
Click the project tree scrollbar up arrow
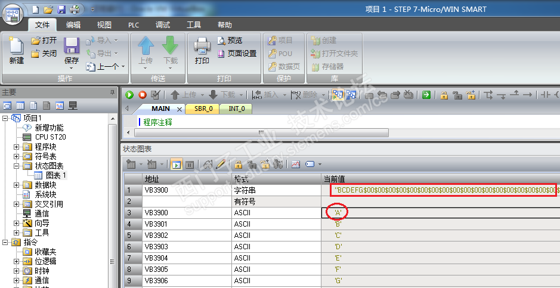click(113, 119)
